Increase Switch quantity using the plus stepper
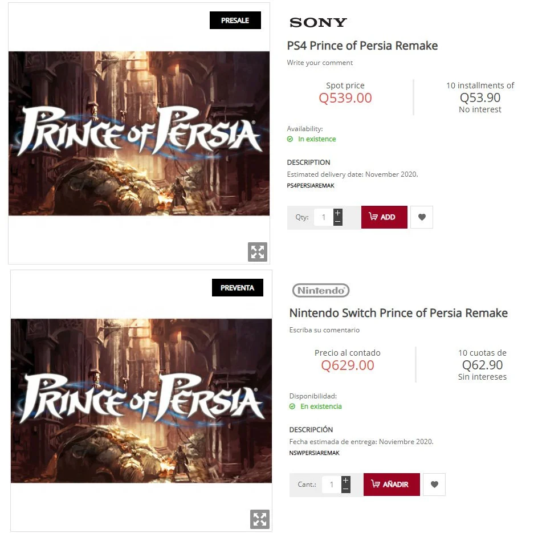Screen dimensions: 534x533 [345, 480]
